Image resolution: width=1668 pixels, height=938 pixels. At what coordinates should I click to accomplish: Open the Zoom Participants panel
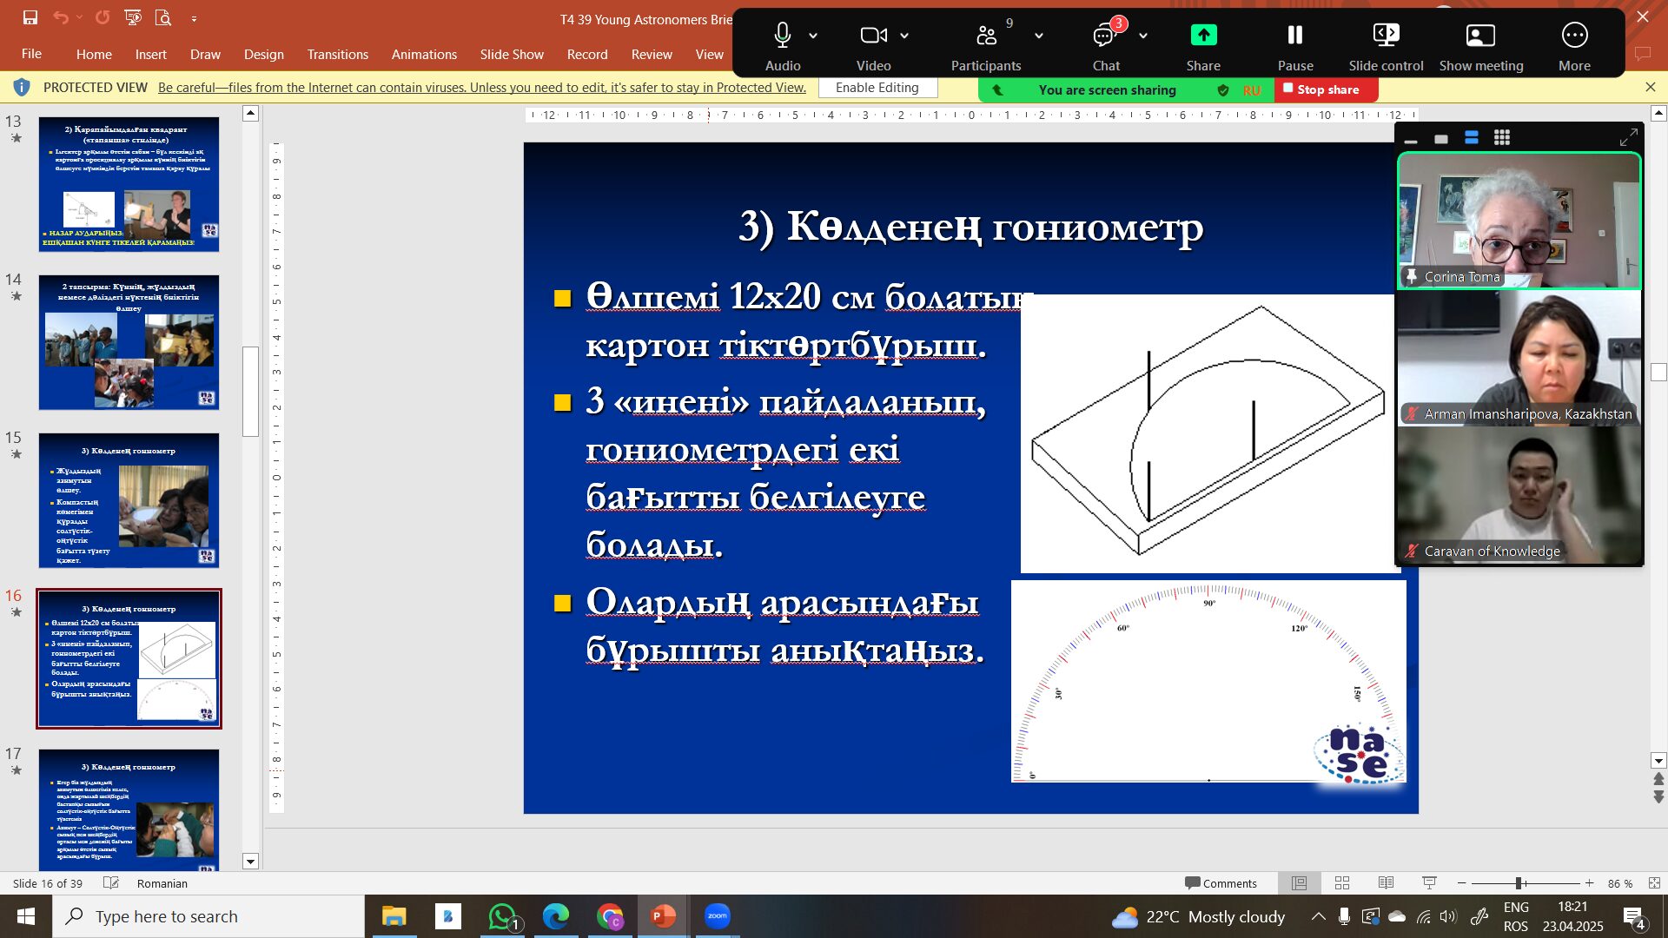[x=985, y=36]
